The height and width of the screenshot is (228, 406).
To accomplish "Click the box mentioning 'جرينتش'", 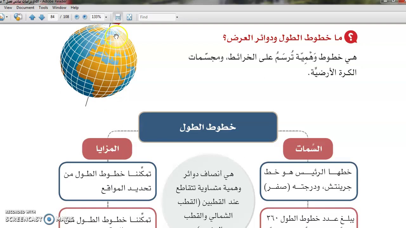I will pyautogui.click(x=309, y=181).
